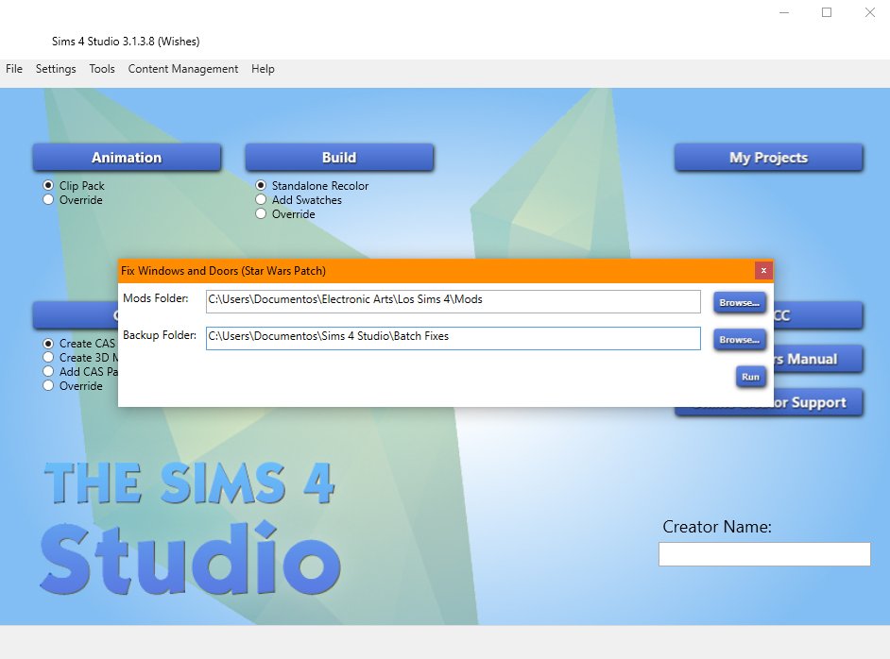Image resolution: width=890 pixels, height=659 pixels.
Task: Click the Backup Folder path field
Action: pyautogui.click(x=453, y=337)
